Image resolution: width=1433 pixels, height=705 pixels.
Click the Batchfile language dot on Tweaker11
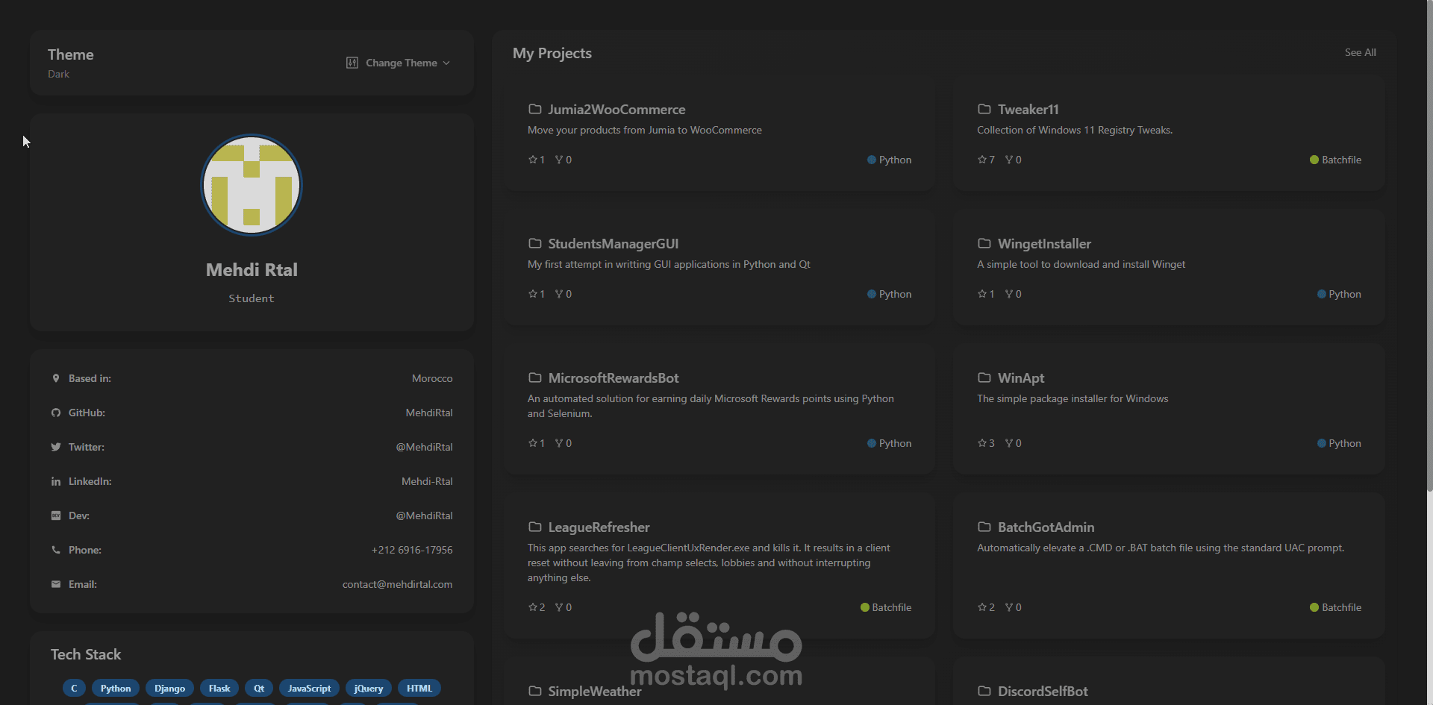click(x=1314, y=160)
